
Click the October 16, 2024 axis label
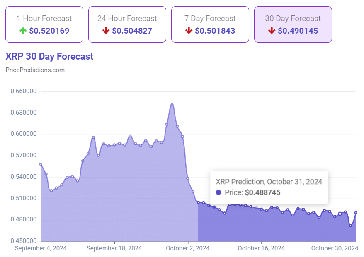[x=261, y=248]
